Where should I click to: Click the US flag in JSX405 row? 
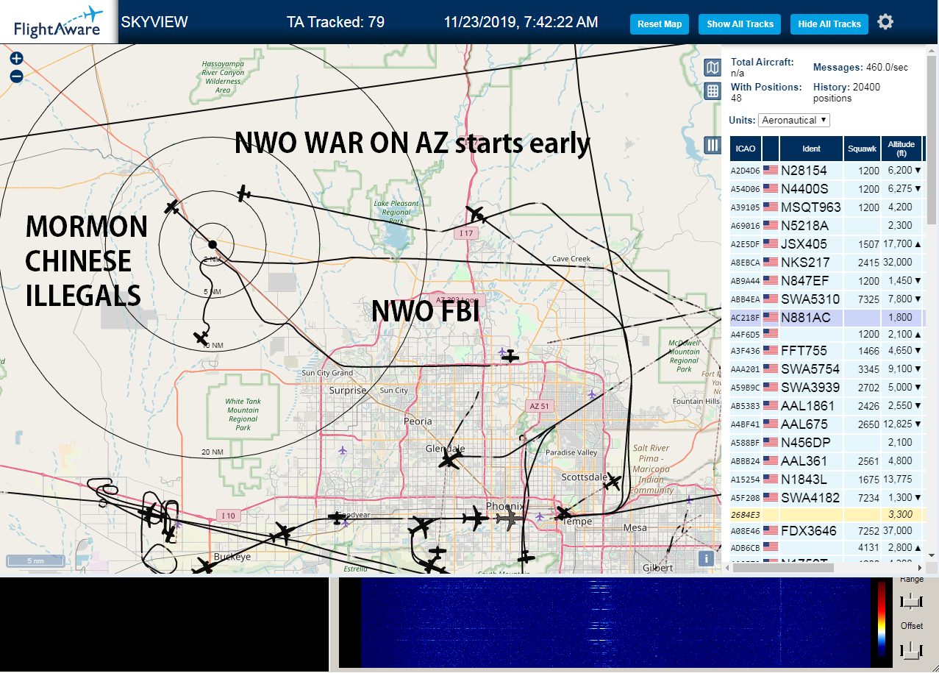point(771,243)
